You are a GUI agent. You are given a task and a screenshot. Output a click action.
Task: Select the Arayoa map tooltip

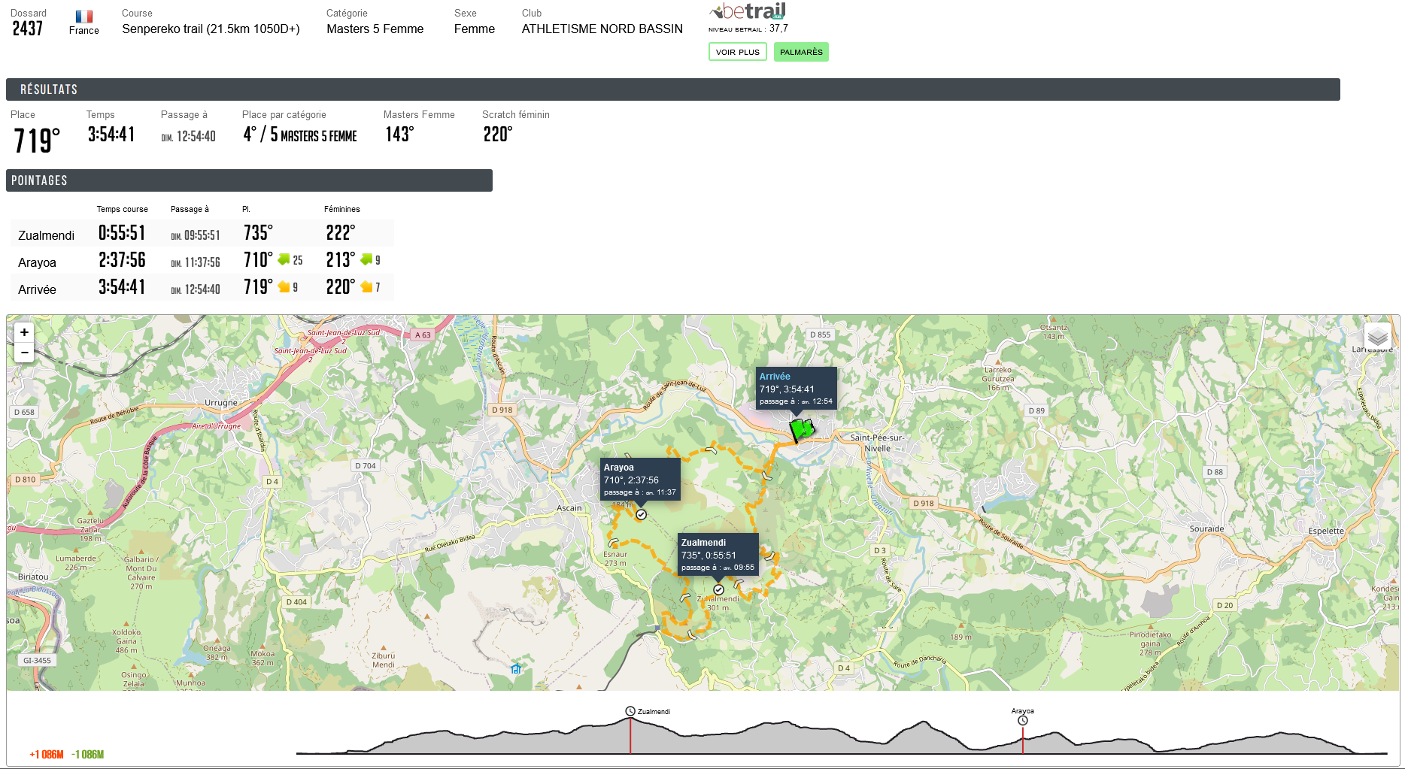point(640,480)
